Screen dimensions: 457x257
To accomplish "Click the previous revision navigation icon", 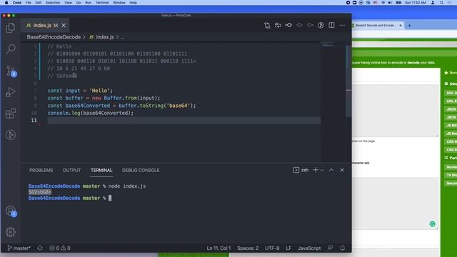I will (299, 26).
